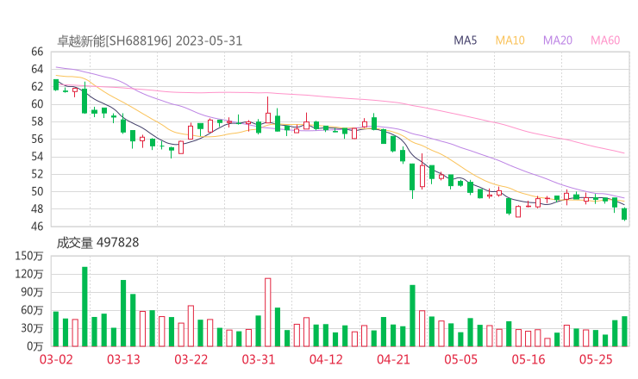The image size is (638, 379).
Task: Click the tallest red hollow volume bar
Action: (x=268, y=313)
